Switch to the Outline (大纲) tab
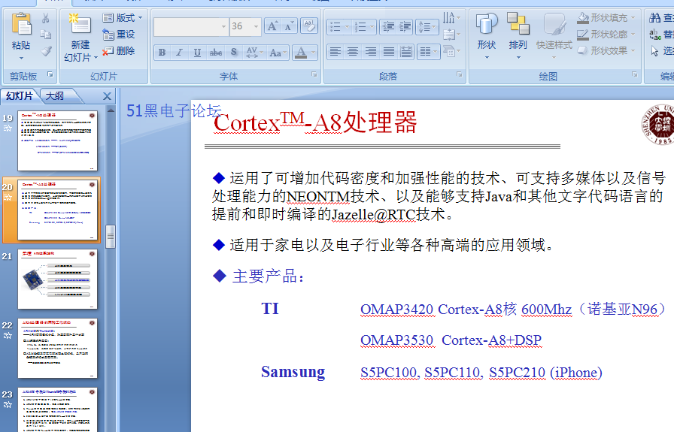The width and height of the screenshot is (674, 432). click(55, 95)
